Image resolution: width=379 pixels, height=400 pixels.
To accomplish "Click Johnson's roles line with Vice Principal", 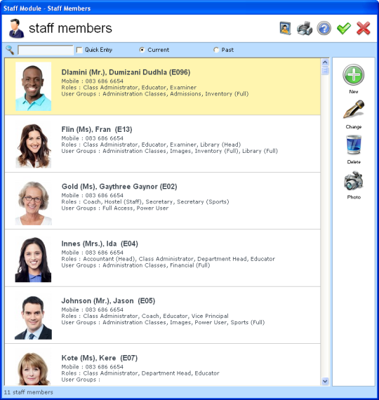I will tap(145, 316).
